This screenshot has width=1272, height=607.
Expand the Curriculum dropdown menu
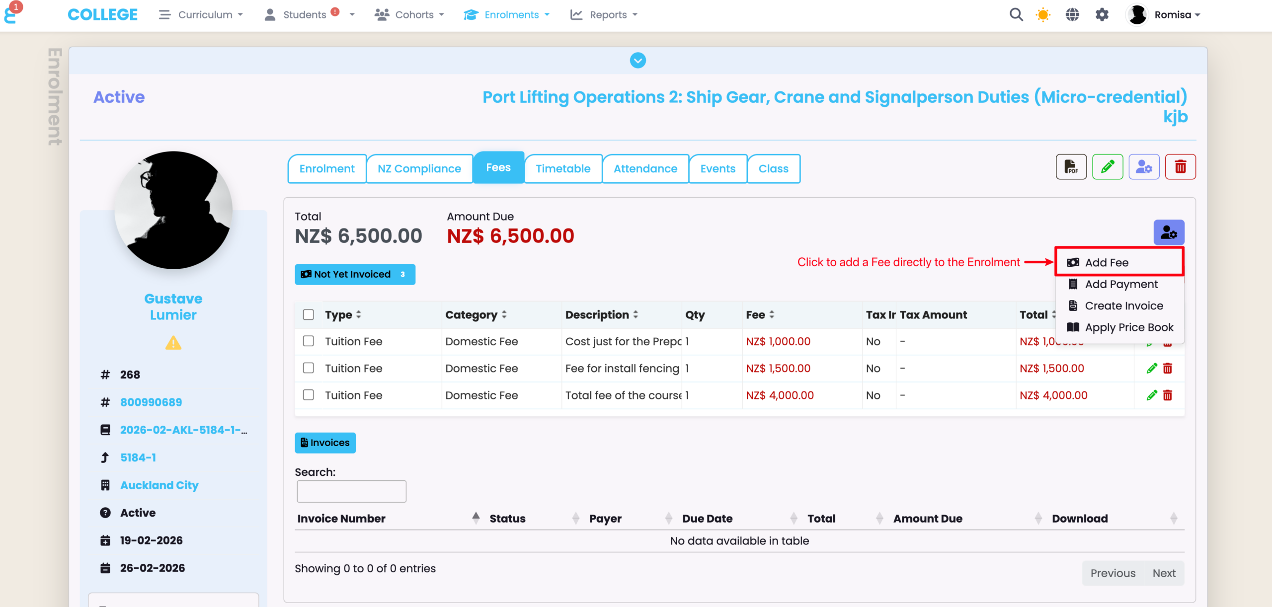click(201, 15)
